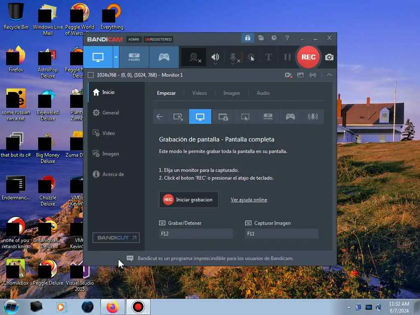The image size is (420, 315).
Task: Select Game recording mode in top toolbar
Action: (x=164, y=57)
